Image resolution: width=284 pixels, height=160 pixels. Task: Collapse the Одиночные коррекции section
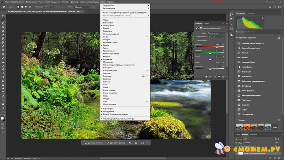click(237, 37)
